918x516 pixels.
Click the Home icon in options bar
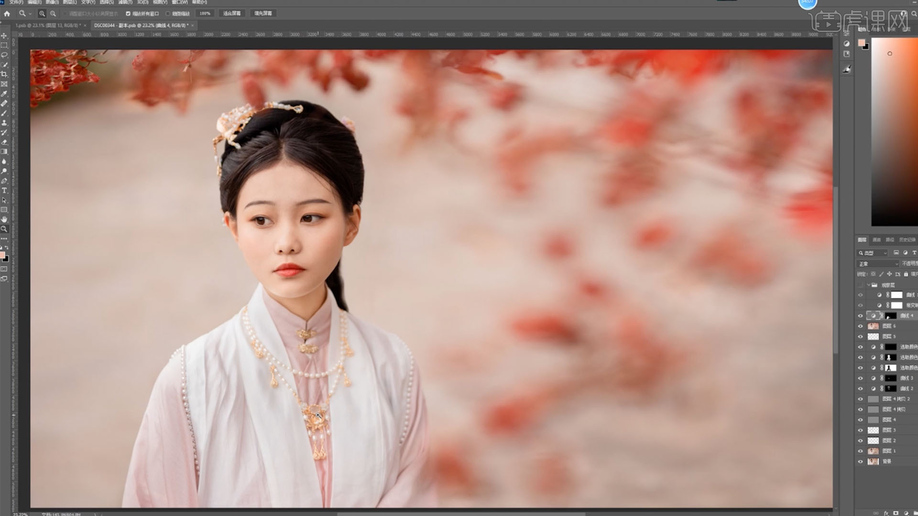[7, 14]
